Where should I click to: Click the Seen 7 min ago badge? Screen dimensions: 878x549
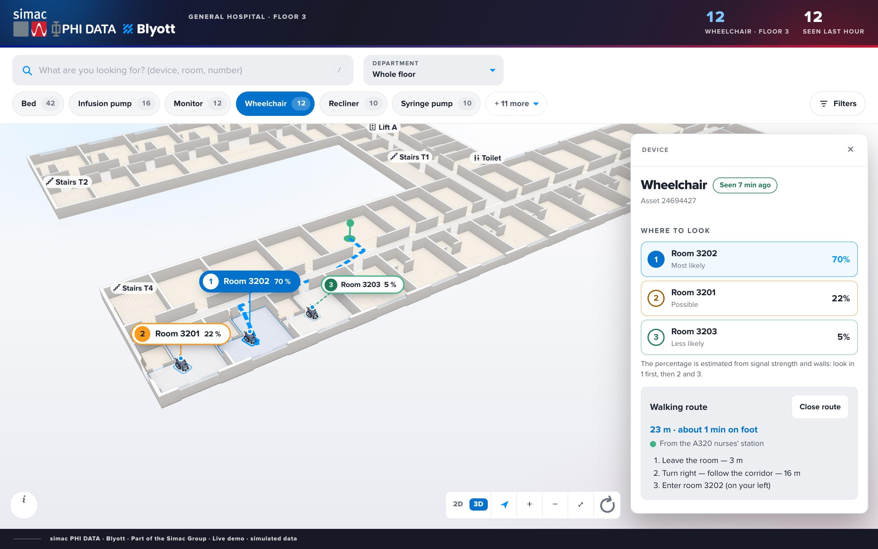(x=745, y=185)
